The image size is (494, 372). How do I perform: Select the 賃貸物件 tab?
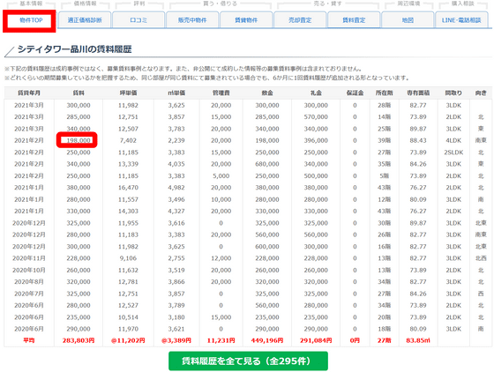click(x=246, y=20)
